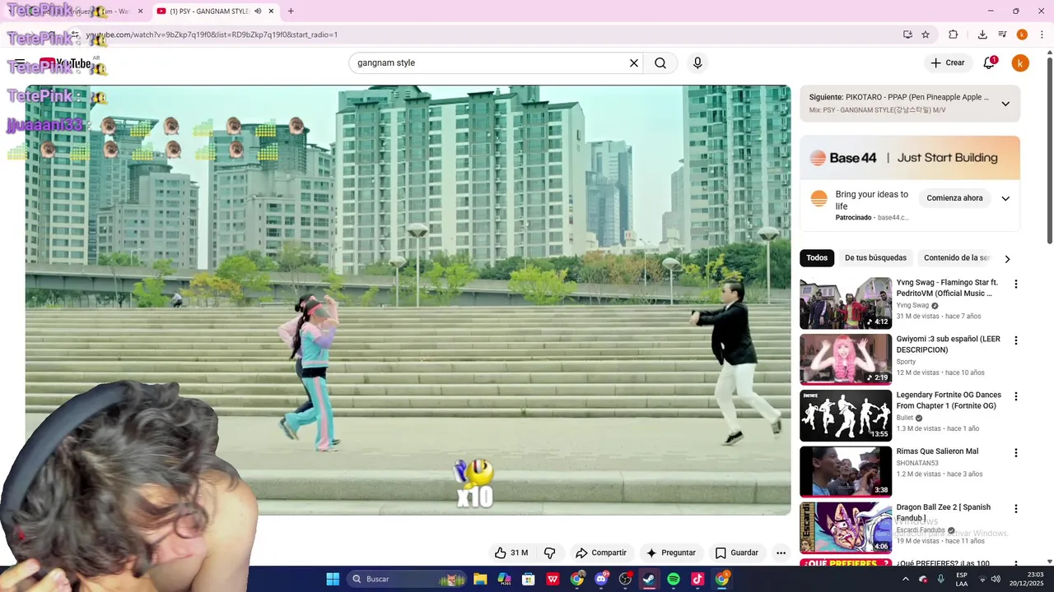Open YouTube notifications bell

pos(990,63)
